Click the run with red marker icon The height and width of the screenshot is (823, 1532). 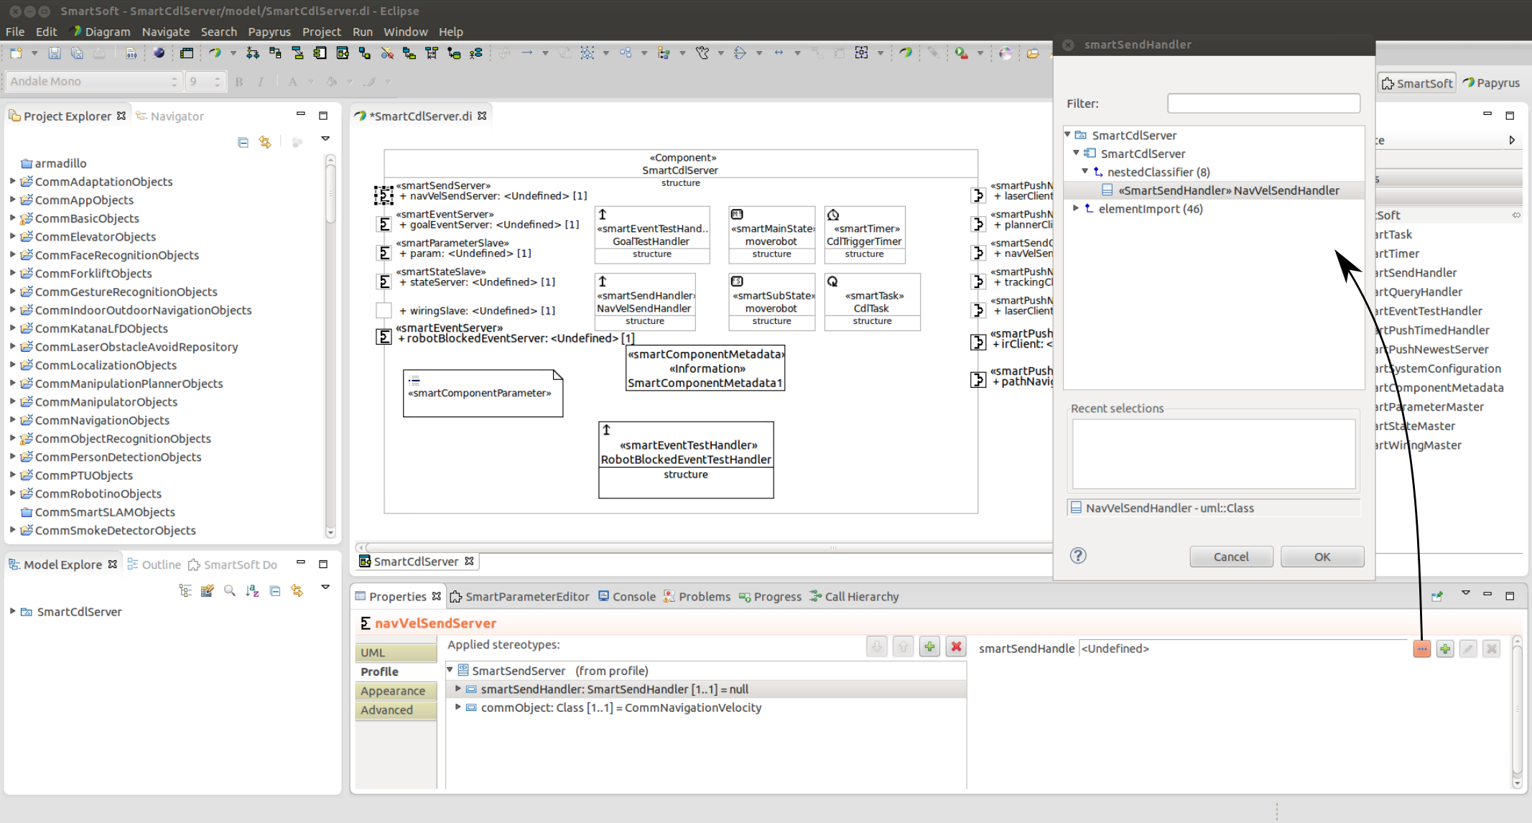click(961, 53)
